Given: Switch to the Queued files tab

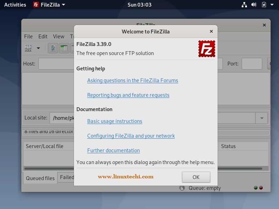Looking at the screenshot, I should tap(40, 178).
